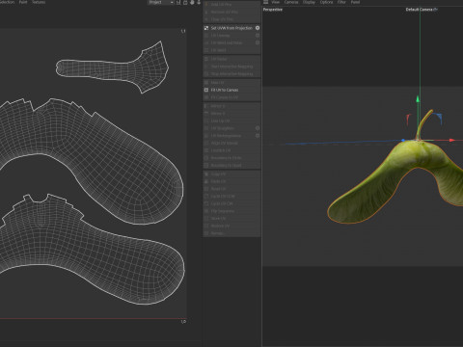
Task: Select Align UV Islands command
Action: (x=224, y=143)
